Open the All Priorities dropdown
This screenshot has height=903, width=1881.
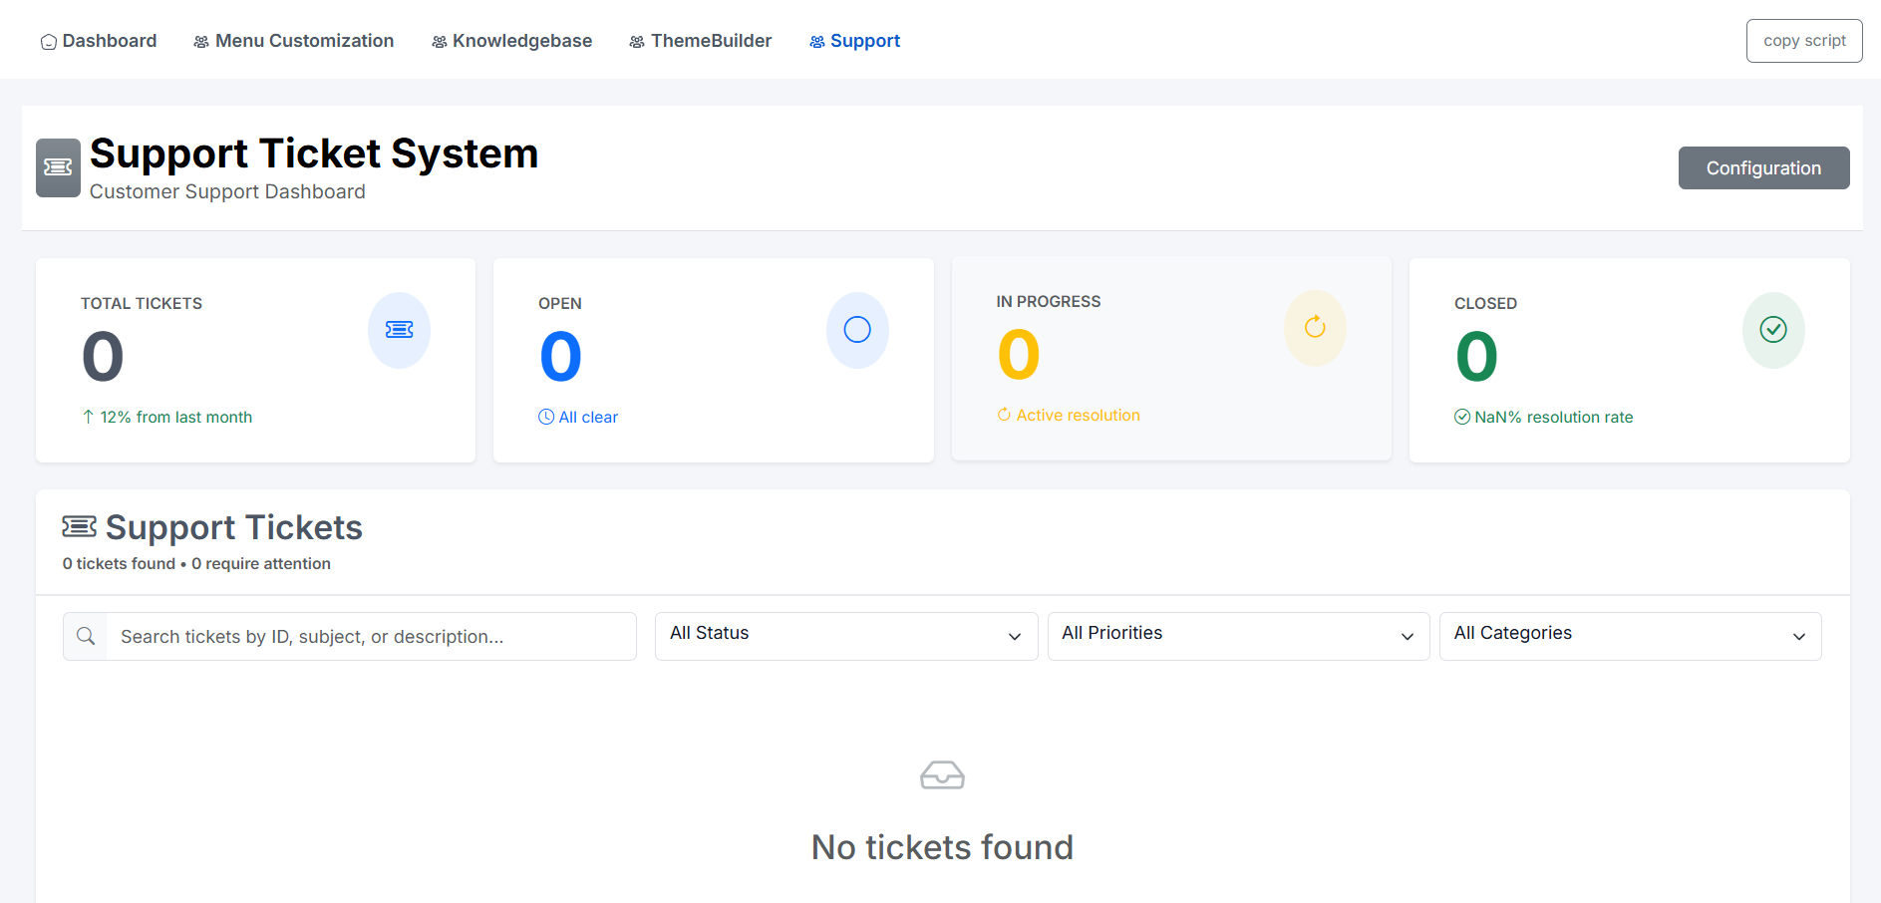point(1238,636)
